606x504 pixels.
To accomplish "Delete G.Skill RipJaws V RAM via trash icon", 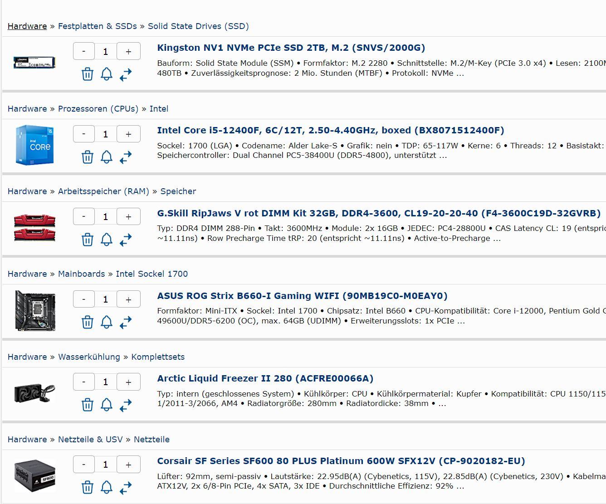I will (x=87, y=240).
